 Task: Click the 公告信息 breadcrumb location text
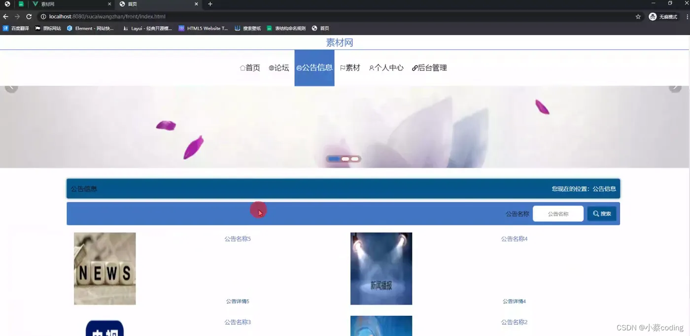tap(604, 189)
